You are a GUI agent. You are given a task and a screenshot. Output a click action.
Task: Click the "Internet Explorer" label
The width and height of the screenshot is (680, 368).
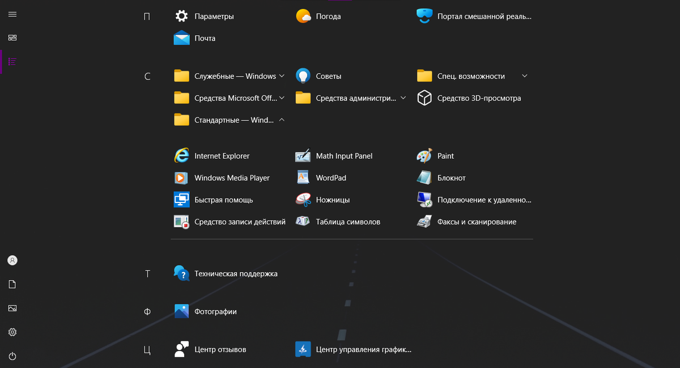coord(222,156)
